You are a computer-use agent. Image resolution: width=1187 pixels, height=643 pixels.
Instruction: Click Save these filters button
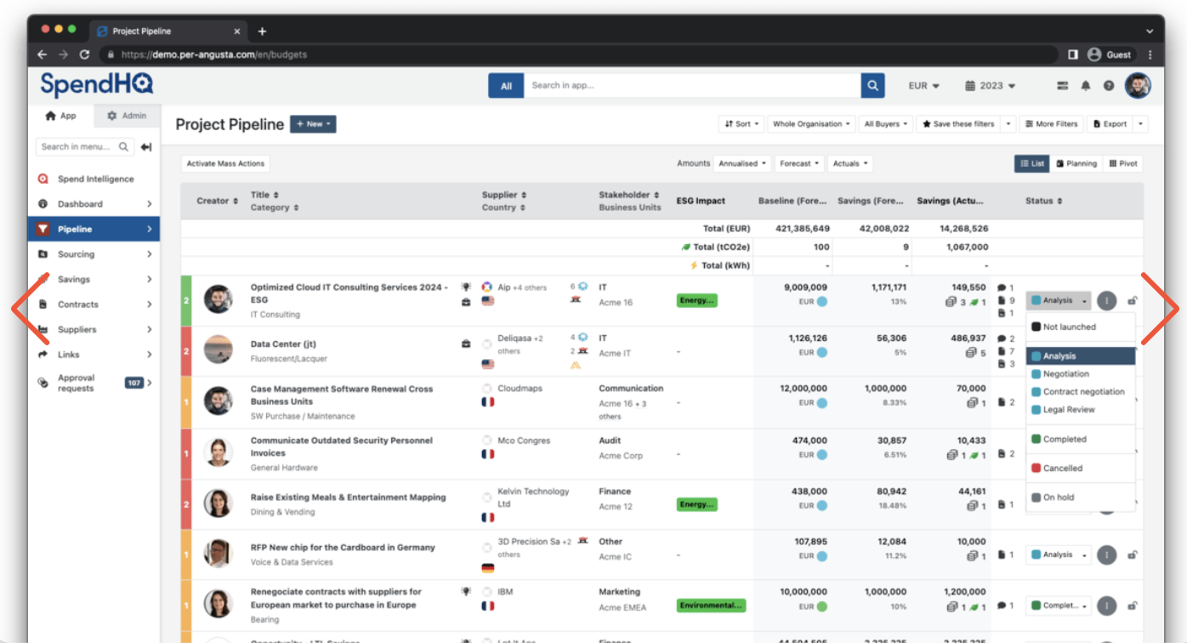958,124
